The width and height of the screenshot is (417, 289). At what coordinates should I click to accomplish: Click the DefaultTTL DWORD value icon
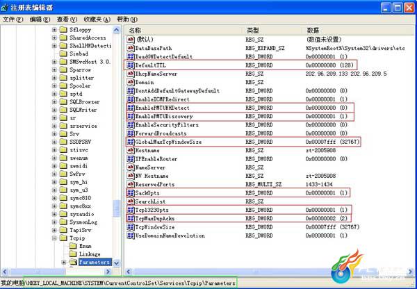click(x=131, y=65)
